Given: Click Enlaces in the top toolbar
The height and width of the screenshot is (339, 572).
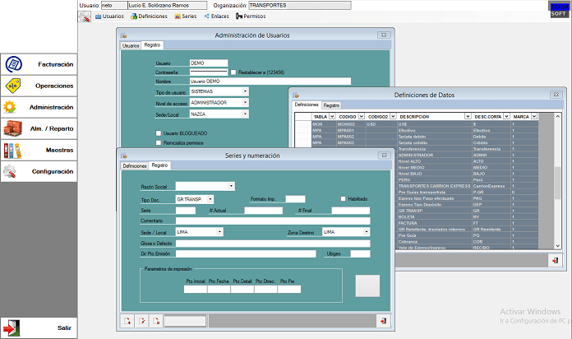Looking at the screenshot, I should coord(218,16).
